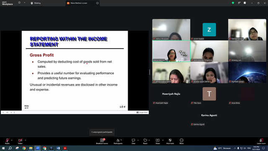Open the Windows Start menu

click(x=3, y=148)
